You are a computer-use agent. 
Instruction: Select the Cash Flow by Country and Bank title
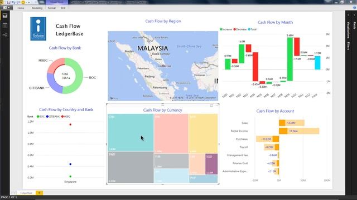pyautogui.click(x=66, y=109)
